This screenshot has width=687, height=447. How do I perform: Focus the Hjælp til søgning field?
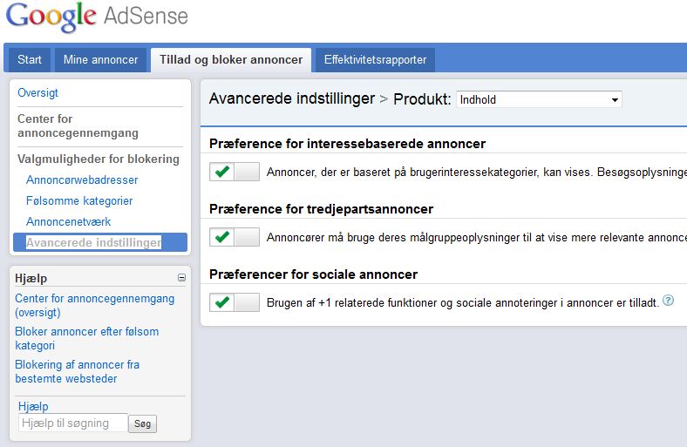[73, 423]
